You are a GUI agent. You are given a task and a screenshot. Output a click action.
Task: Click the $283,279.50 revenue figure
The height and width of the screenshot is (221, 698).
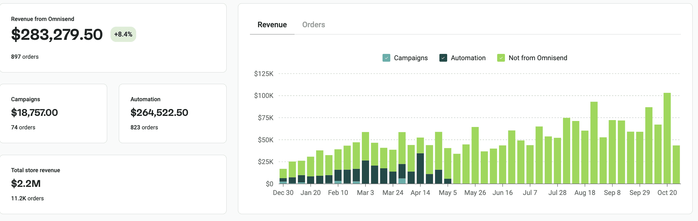point(57,34)
